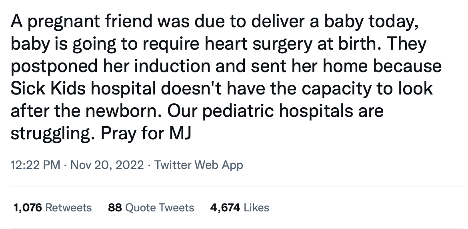This screenshot has width=468, height=229.
Task: Click the closing words "Pray for MJ"
Action: click(146, 133)
